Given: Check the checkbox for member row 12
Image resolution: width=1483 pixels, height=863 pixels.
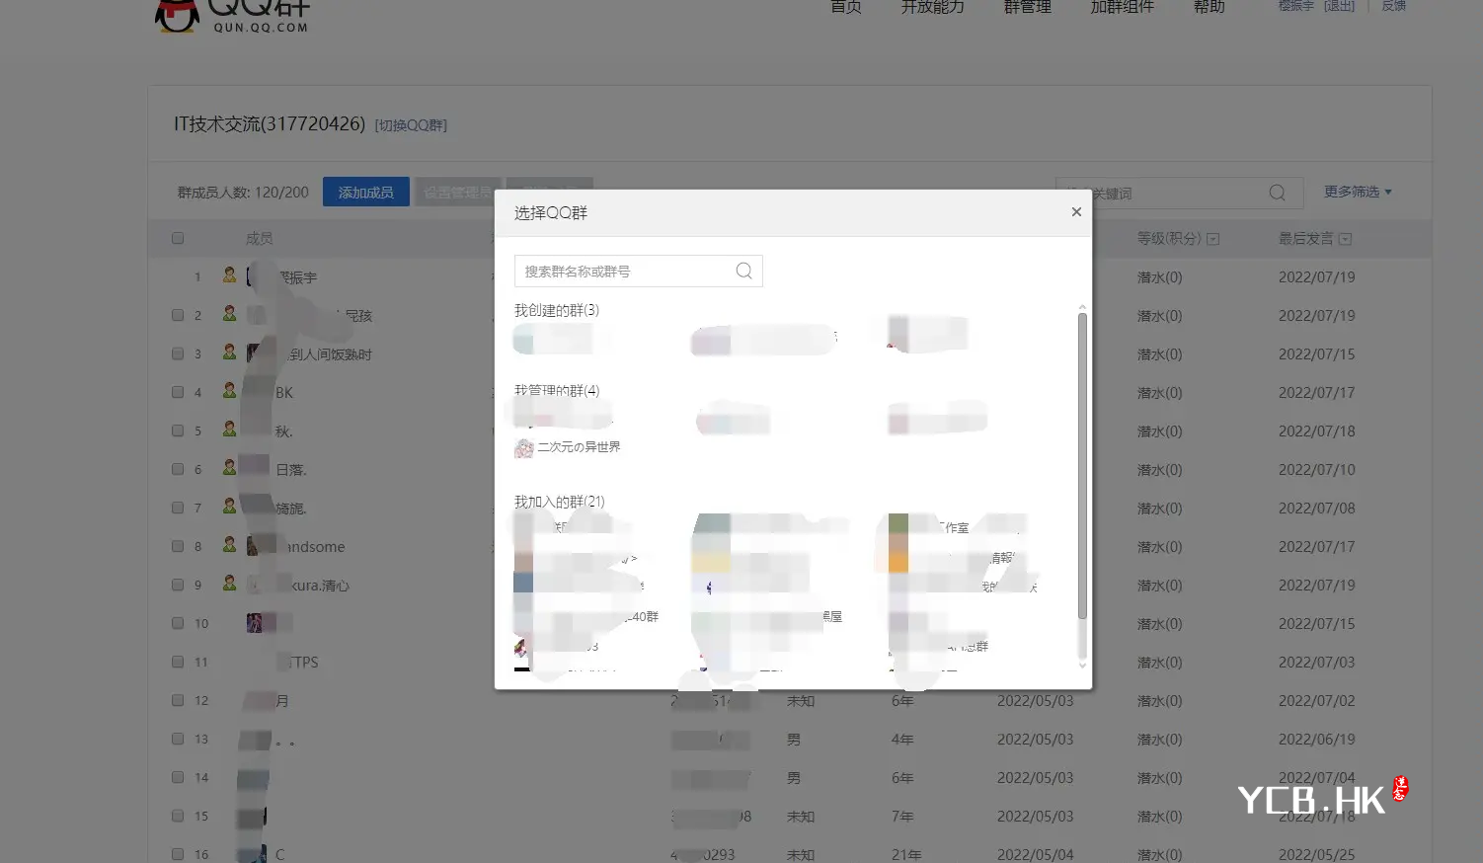Looking at the screenshot, I should pos(178,700).
